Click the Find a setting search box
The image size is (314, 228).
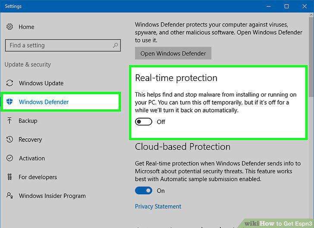(63, 45)
